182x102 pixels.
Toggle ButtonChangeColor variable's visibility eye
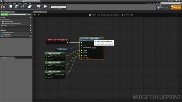point(31,33)
